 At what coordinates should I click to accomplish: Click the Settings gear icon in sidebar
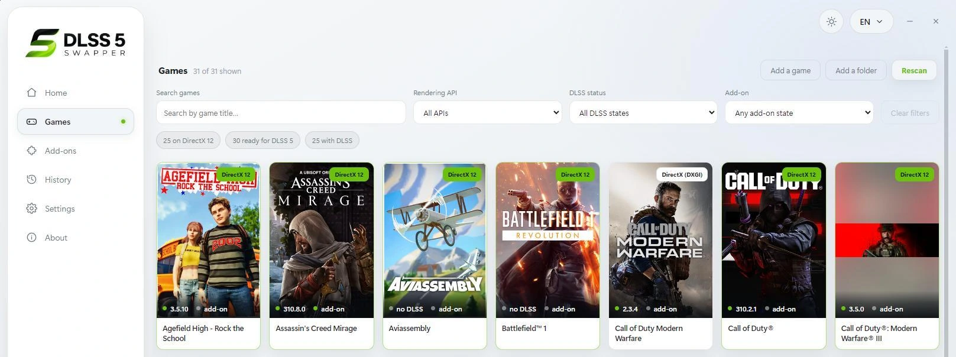point(32,209)
